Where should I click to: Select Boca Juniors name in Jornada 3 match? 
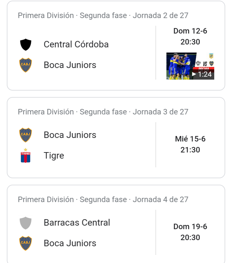click(70, 135)
